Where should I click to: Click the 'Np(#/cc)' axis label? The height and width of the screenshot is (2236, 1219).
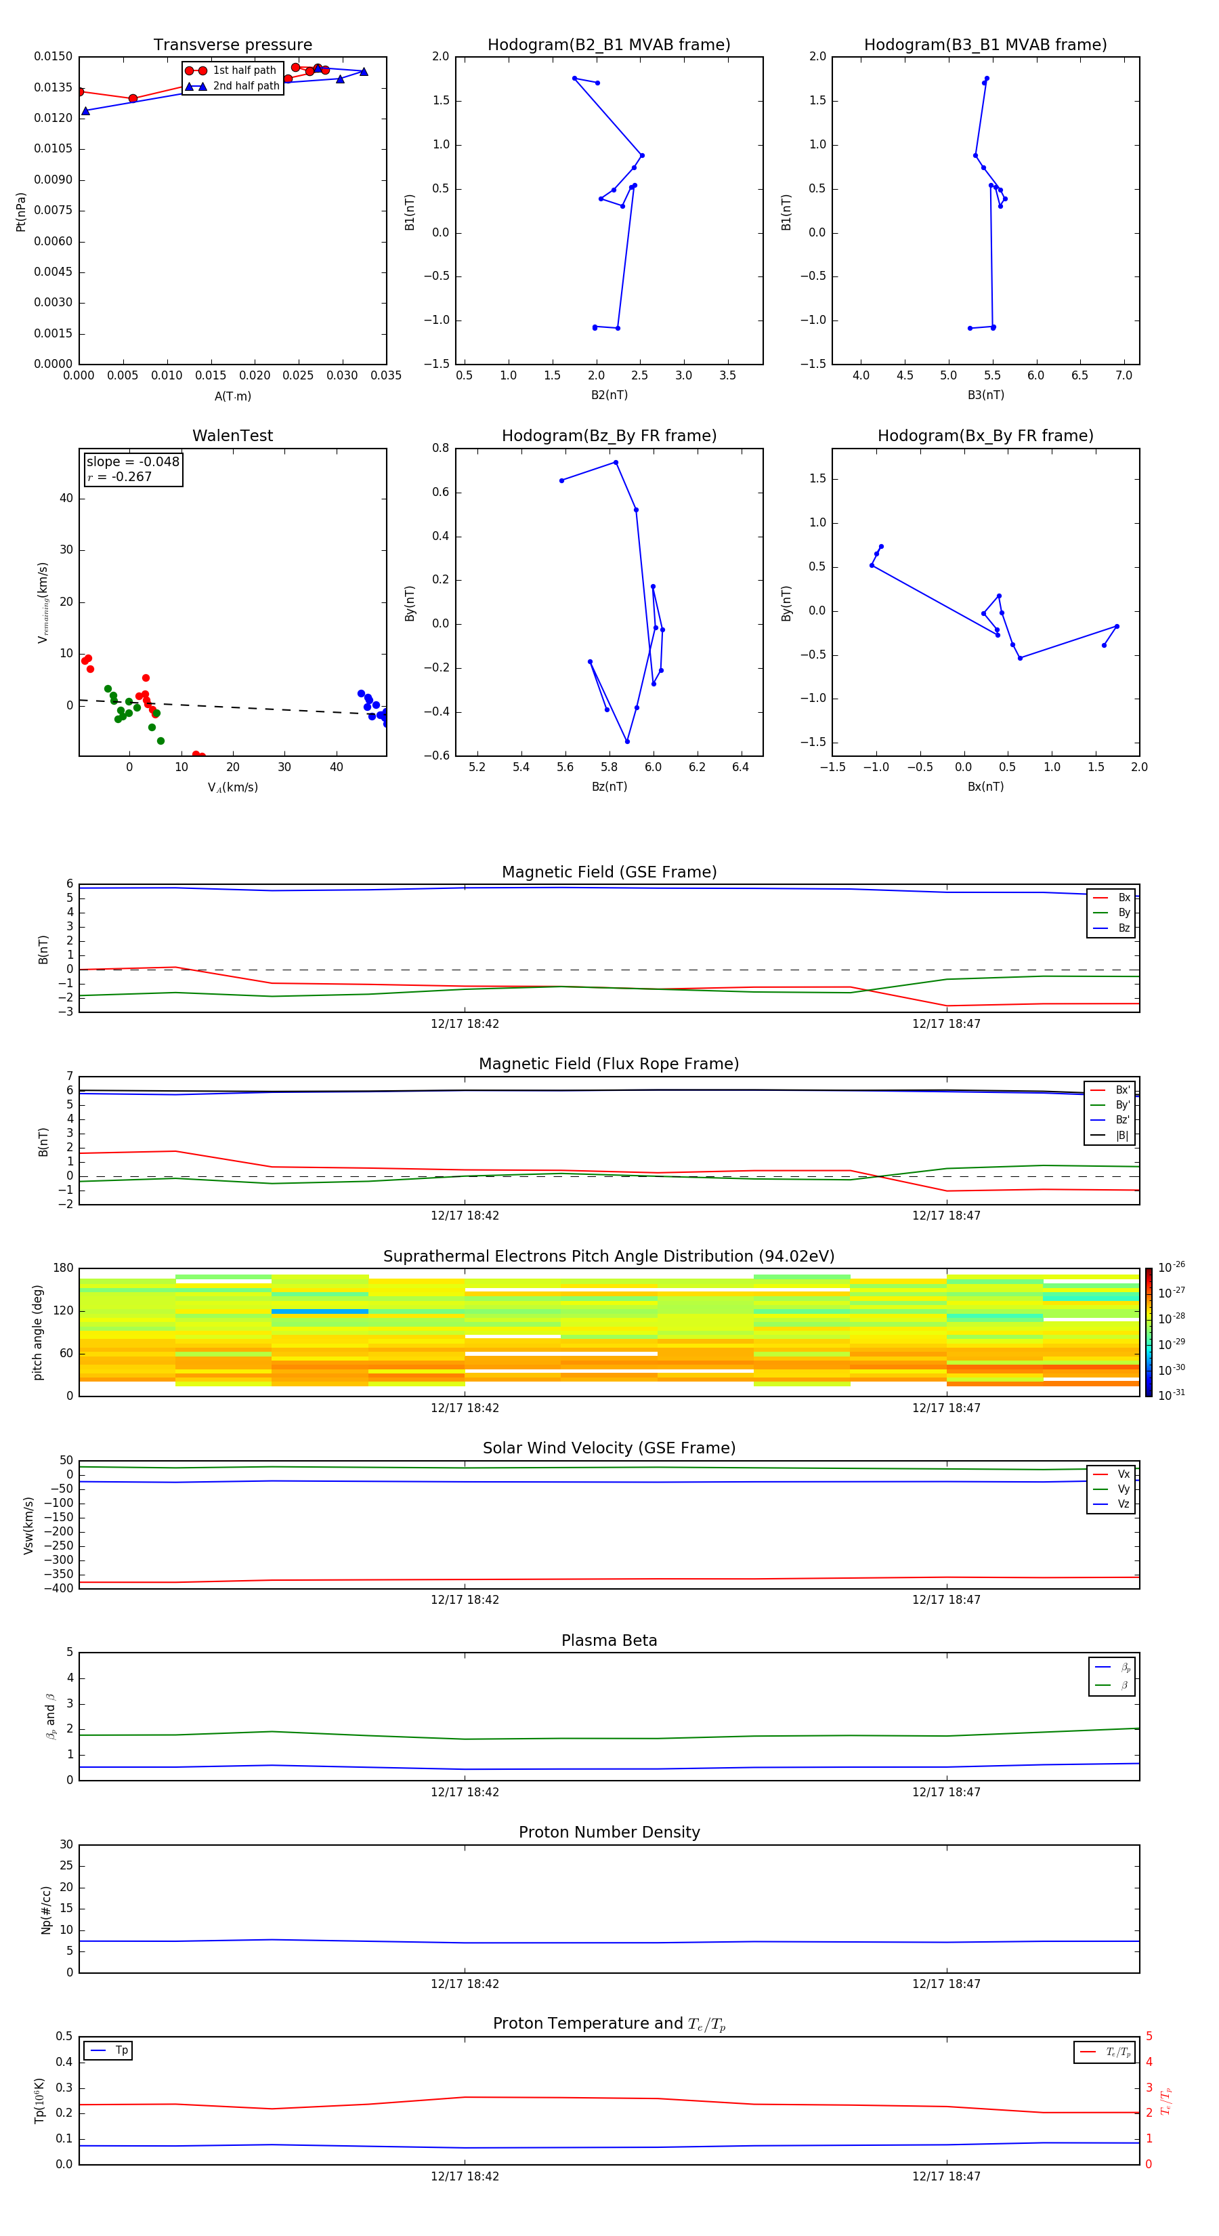pyautogui.click(x=46, y=1909)
